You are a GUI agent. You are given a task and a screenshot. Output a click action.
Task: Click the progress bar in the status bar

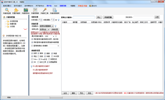[56, 97]
